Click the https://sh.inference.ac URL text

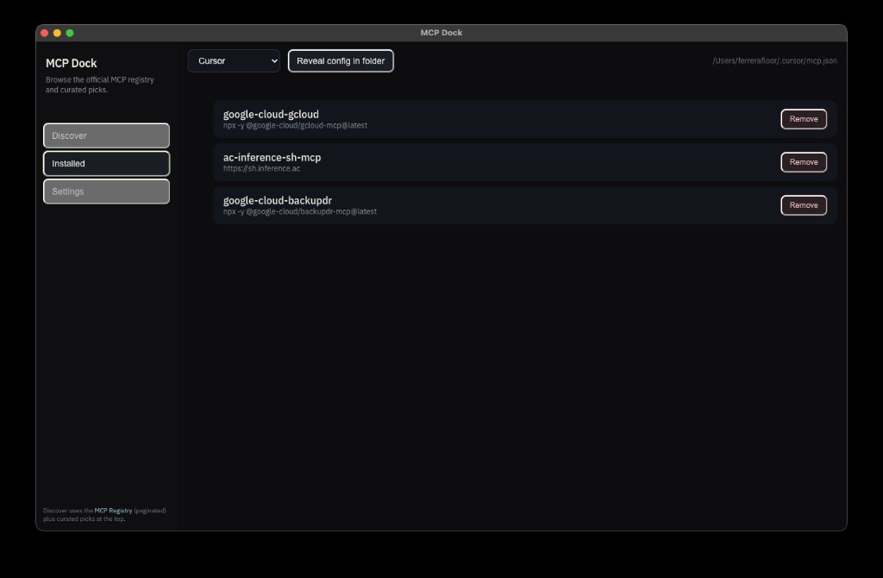coord(261,168)
